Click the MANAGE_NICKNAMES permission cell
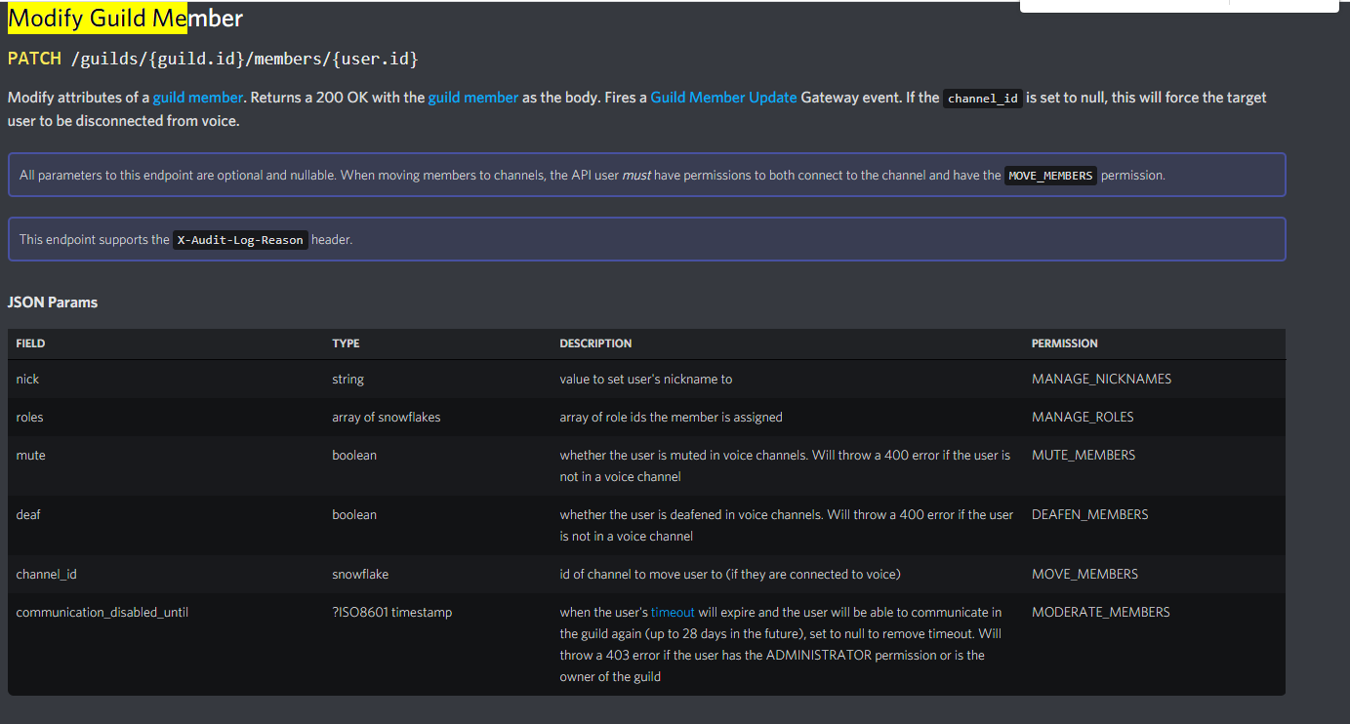Image resolution: width=1350 pixels, height=724 pixels. click(x=1101, y=379)
